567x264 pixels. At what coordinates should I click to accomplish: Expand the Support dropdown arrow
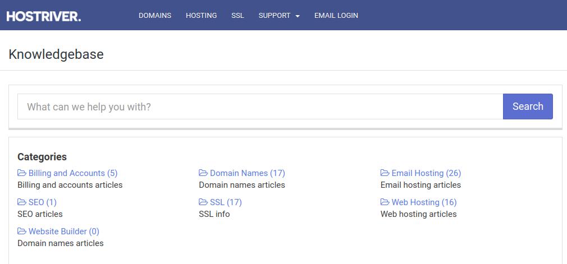pyautogui.click(x=298, y=16)
